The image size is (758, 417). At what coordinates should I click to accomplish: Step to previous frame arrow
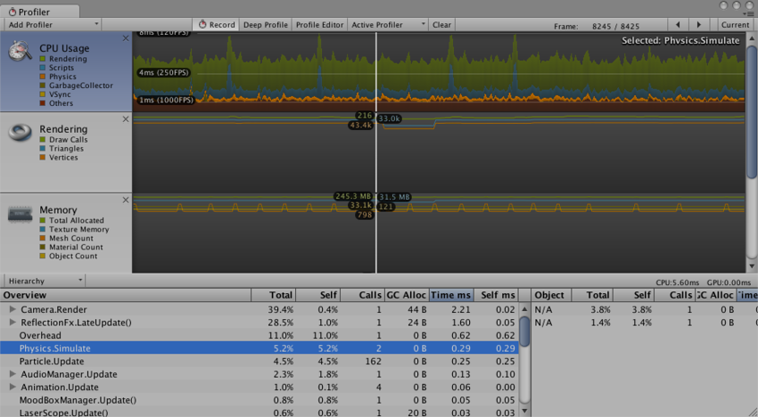coord(679,25)
